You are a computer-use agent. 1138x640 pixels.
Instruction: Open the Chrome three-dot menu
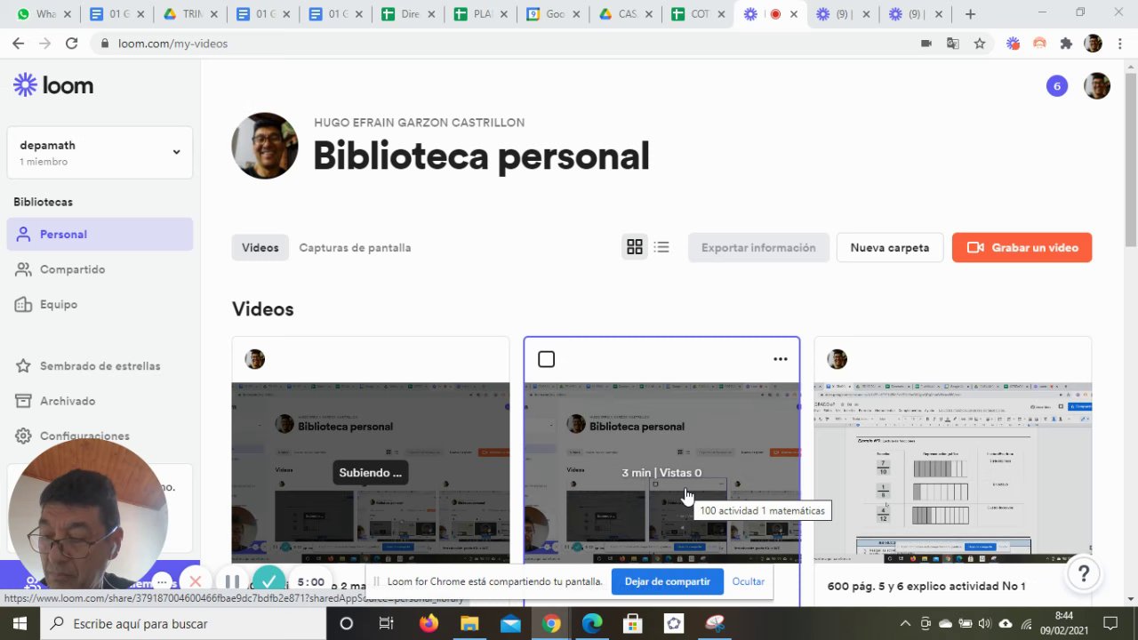[x=1119, y=44]
